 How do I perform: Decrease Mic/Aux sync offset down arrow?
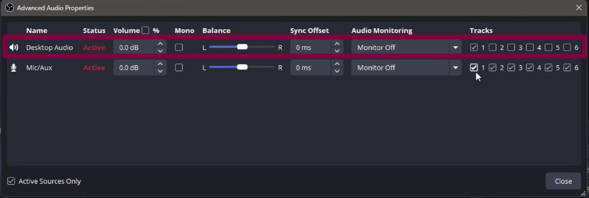[x=337, y=71]
